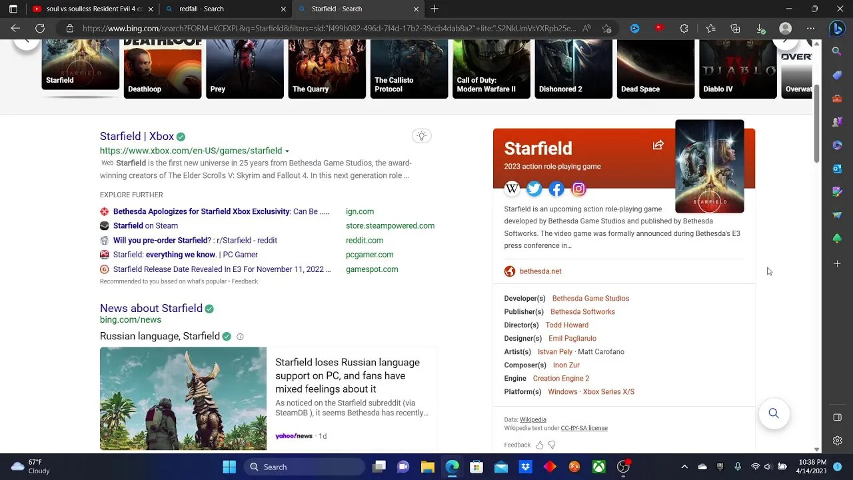Activate Read aloud in address bar

(586, 29)
